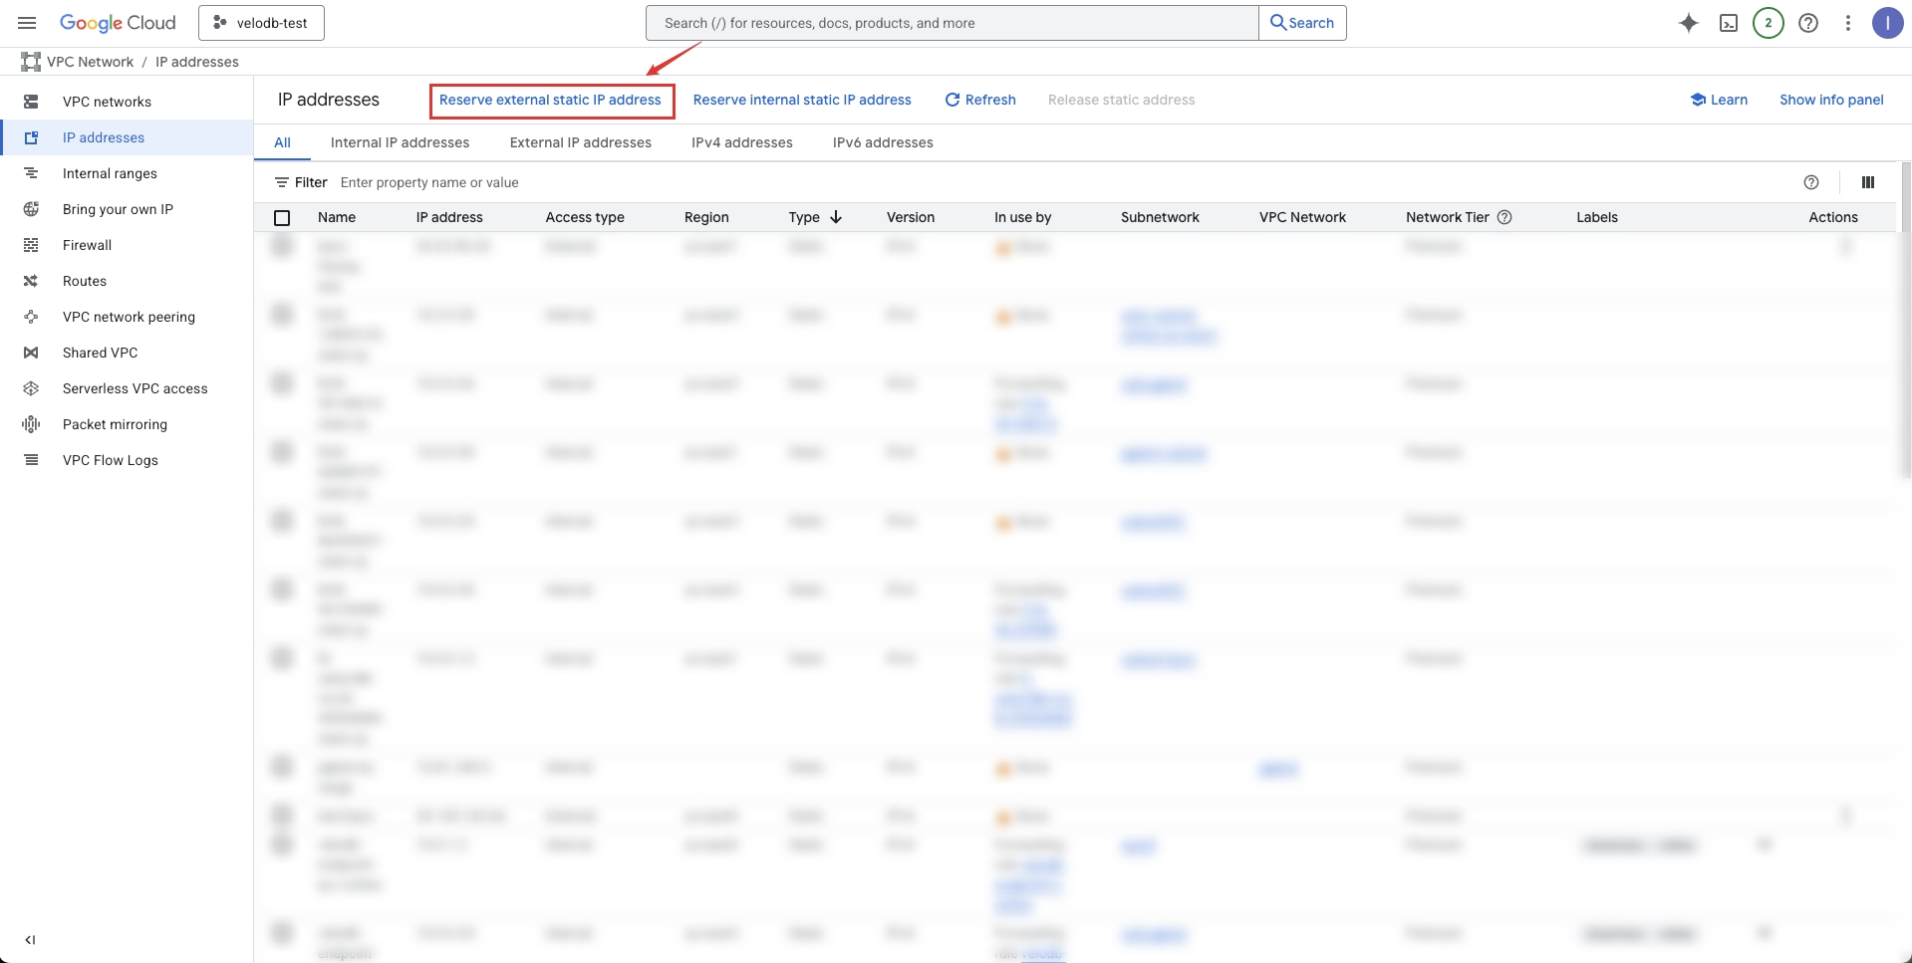This screenshot has width=1912, height=963.
Task: Tick the select-all checkbox in table header
Action: point(282,218)
